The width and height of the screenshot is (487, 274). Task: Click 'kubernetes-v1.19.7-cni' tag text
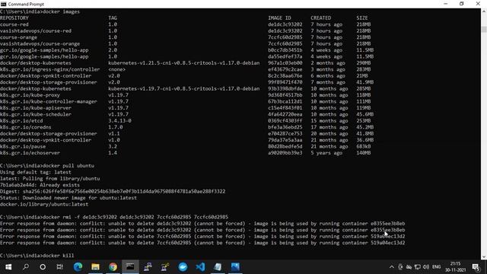(x=184, y=88)
